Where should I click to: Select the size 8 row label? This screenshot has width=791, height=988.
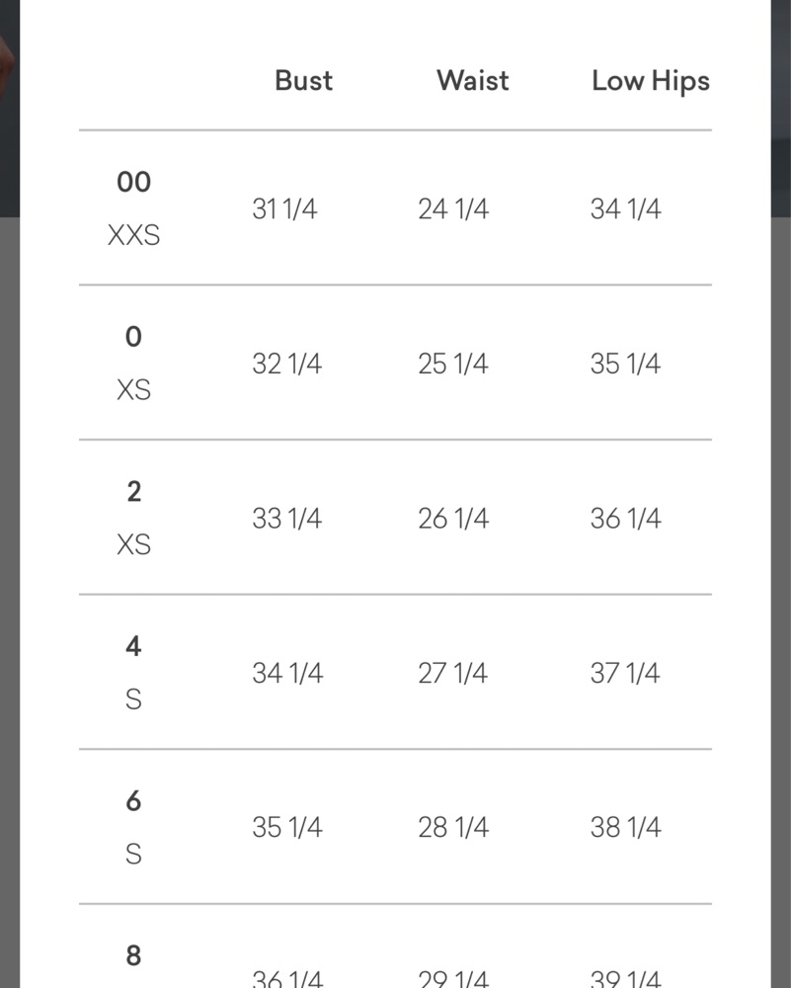click(133, 956)
